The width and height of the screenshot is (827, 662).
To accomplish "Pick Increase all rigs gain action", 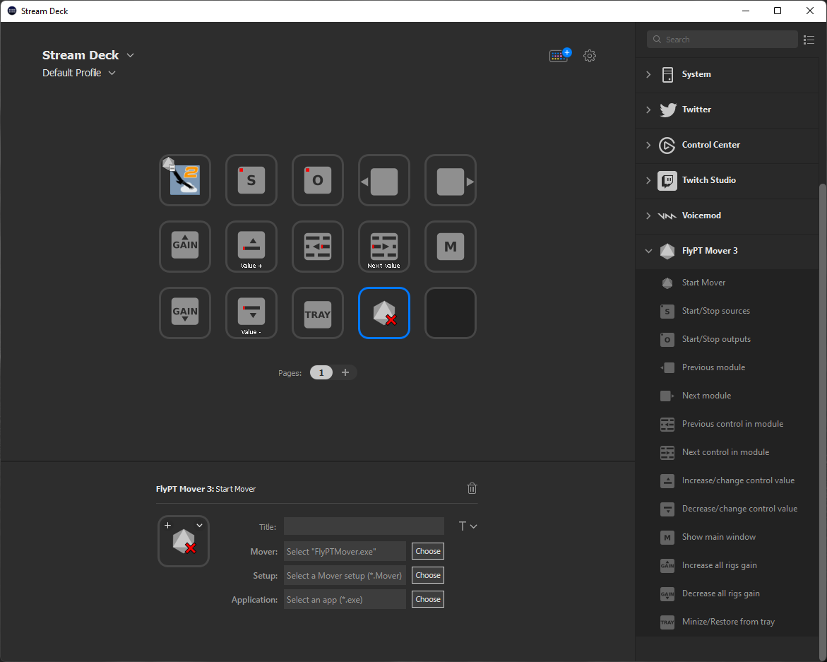I will [x=727, y=565].
